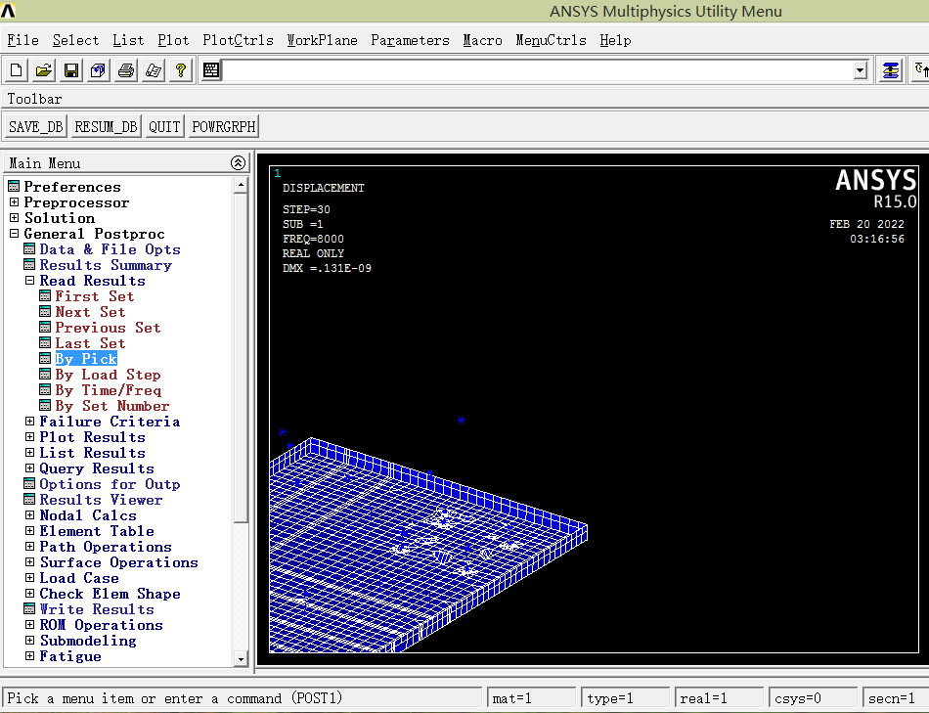Click the command prompt keyboard icon
929x713 pixels.
coord(211,70)
